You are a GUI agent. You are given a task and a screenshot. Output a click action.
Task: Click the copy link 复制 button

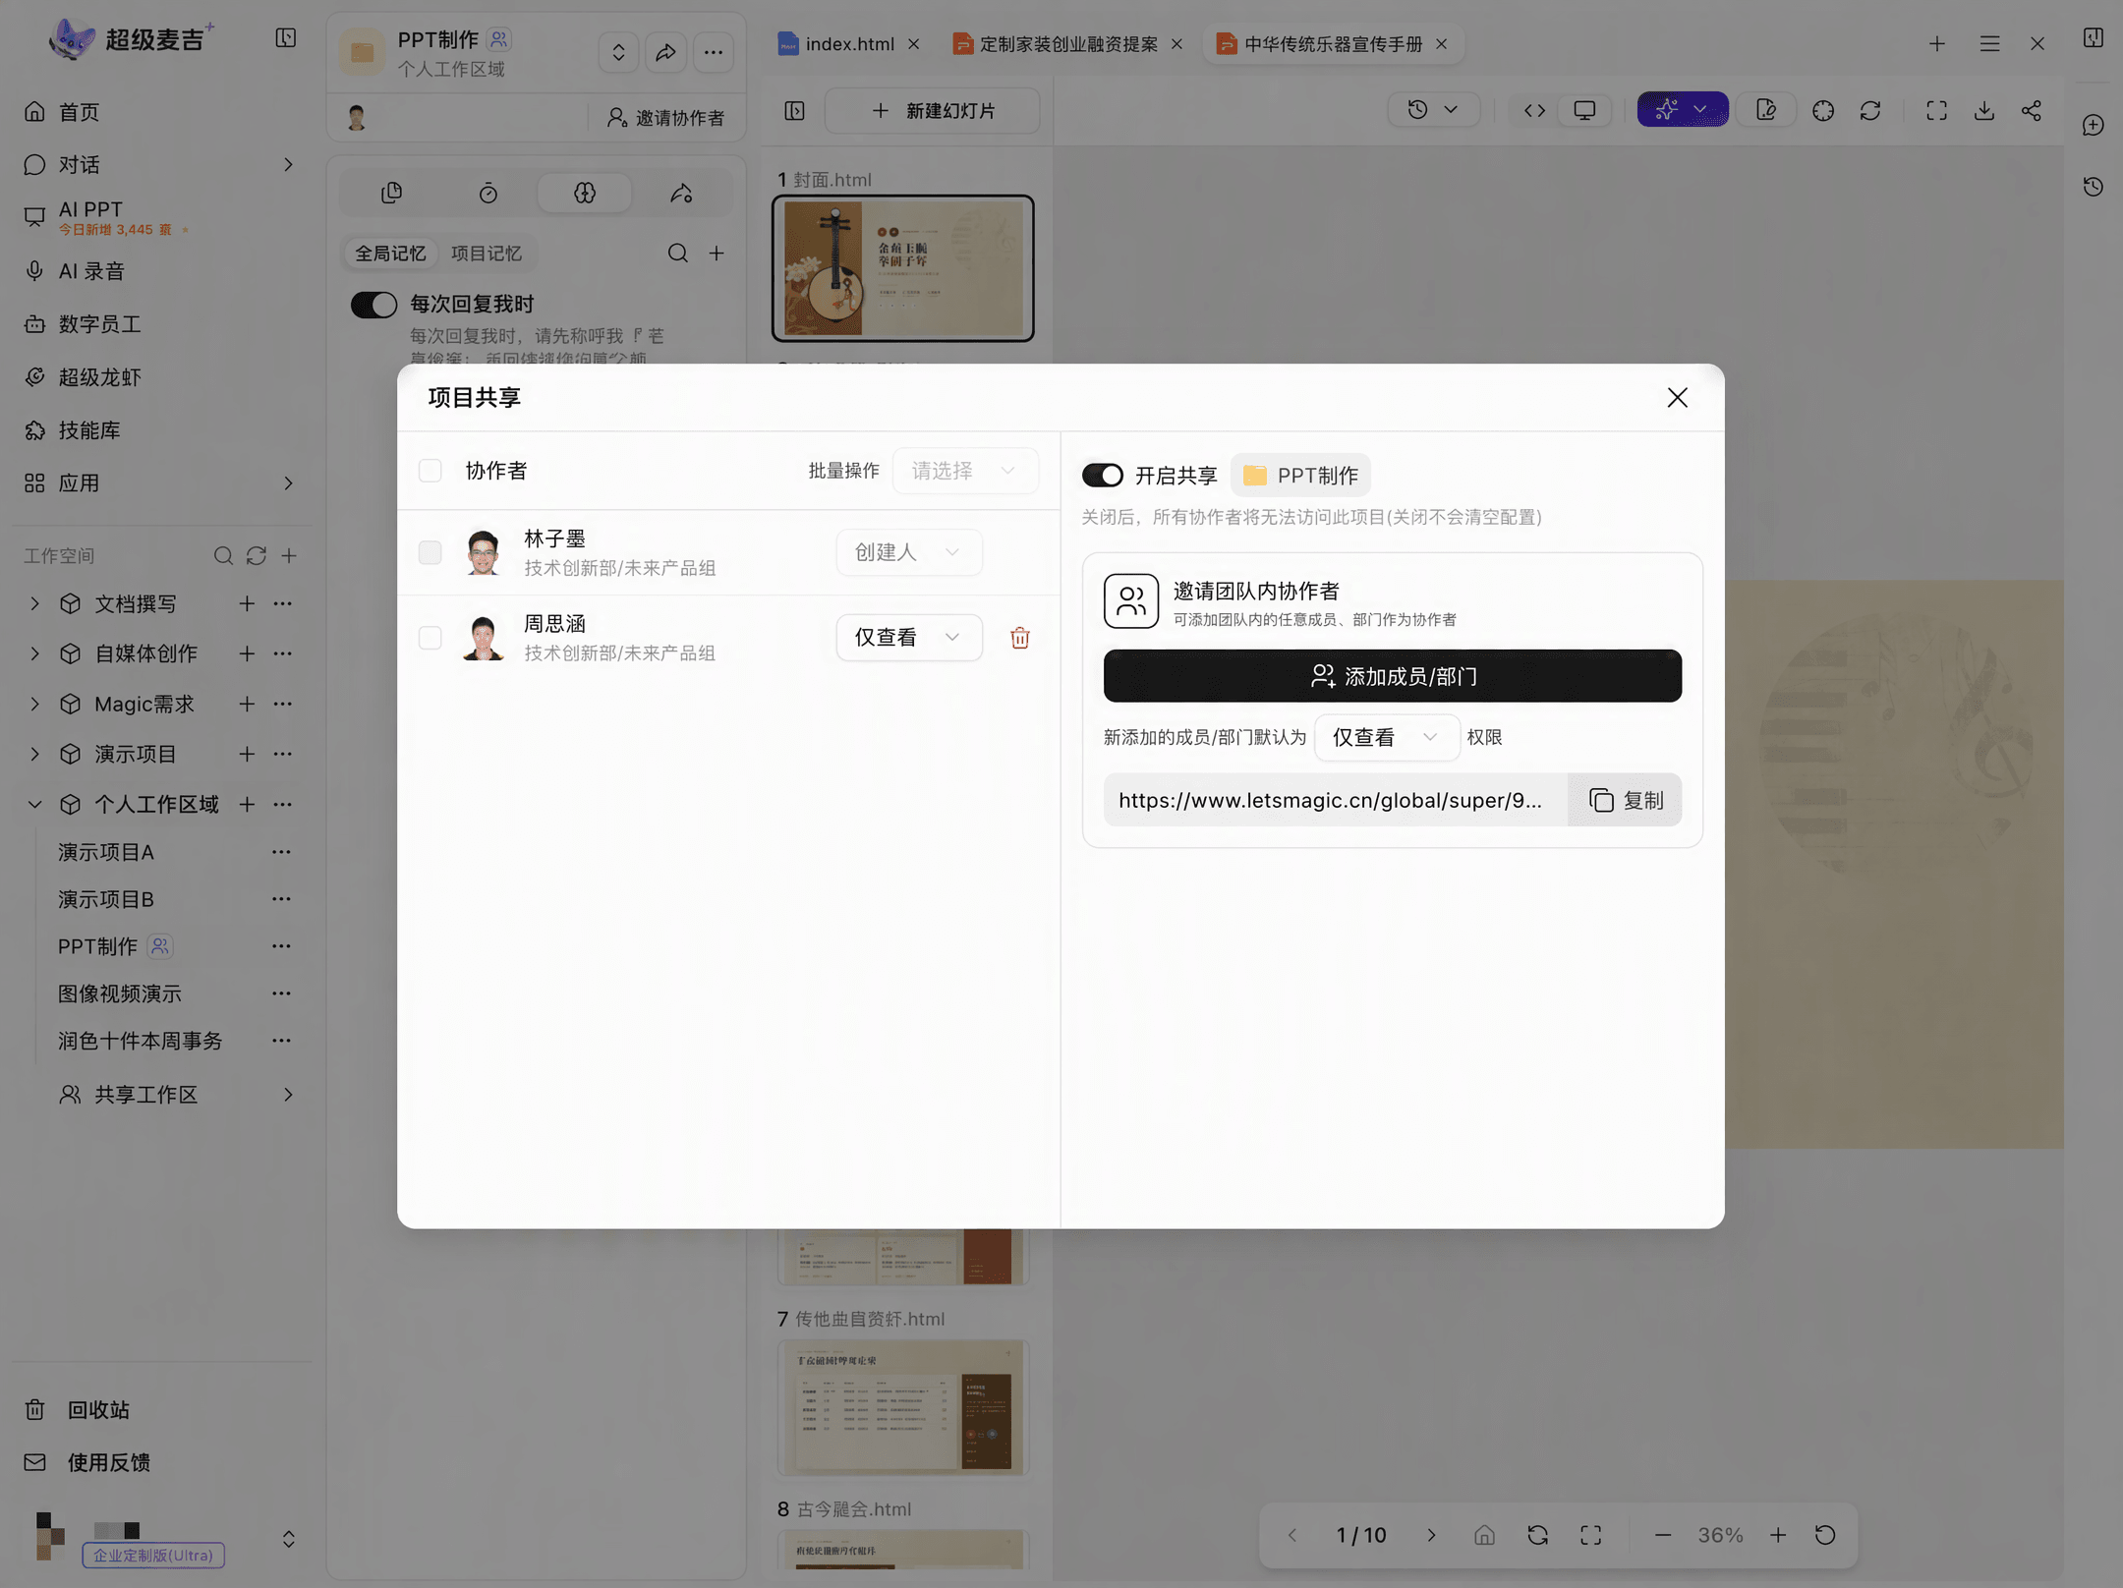pos(1625,800)
